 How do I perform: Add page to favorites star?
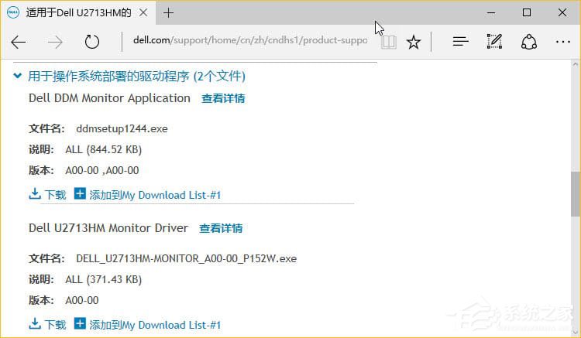pos(413,43)
